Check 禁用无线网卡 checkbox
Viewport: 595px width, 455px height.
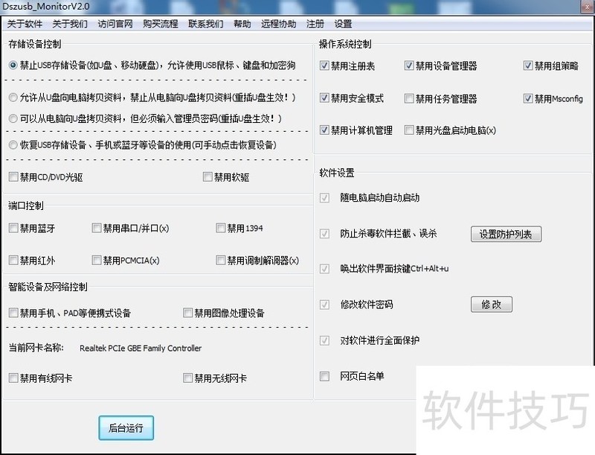tap(188, 378)
